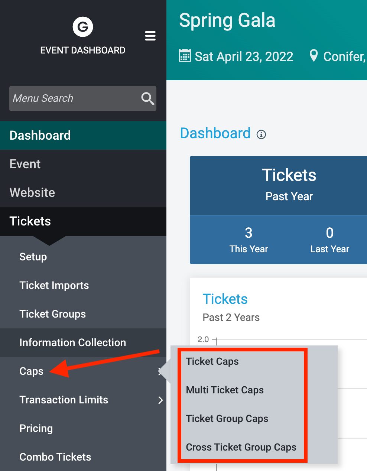This screenshot has width=367, height=471.
Task: Expand the Tickets section in sidebar
Action: [30, 221]
